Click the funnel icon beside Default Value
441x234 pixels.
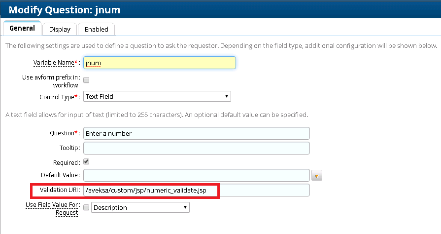317,175
